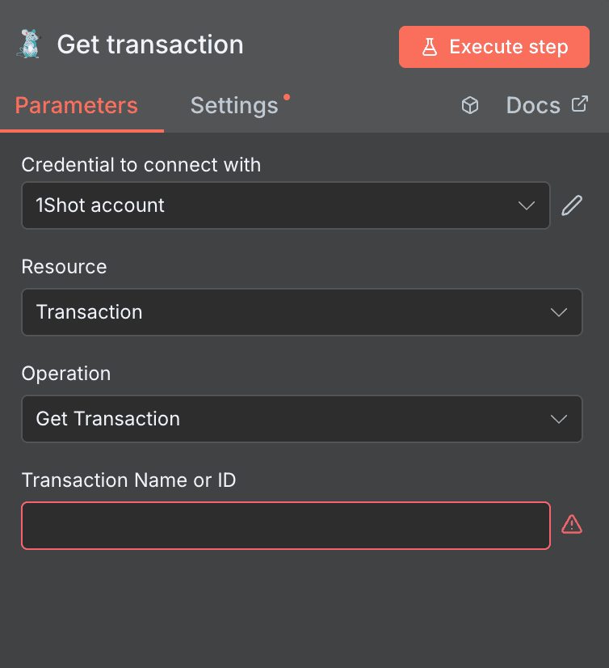
Task: Click the 1Shot mouse mascot node icon
Action: click(x=27, y=44)
